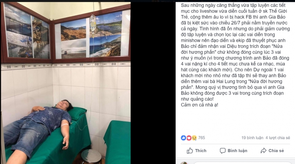Click the blue Like reaction icon

(183, 138)
